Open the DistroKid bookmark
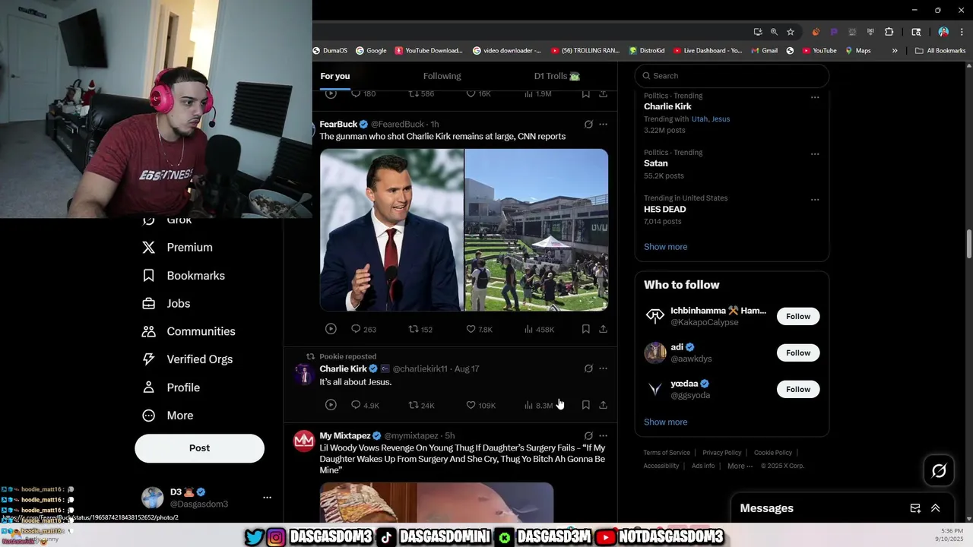 [646, 51]
